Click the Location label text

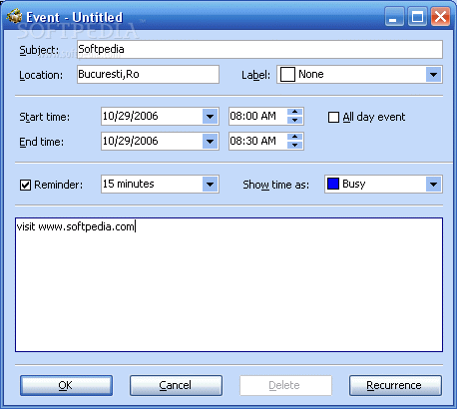pyautogui.click(x=41, y=75)
